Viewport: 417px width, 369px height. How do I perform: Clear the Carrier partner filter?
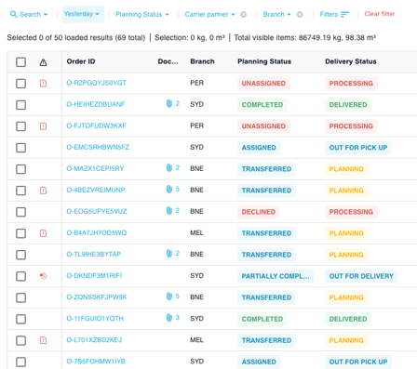point(244,14)
